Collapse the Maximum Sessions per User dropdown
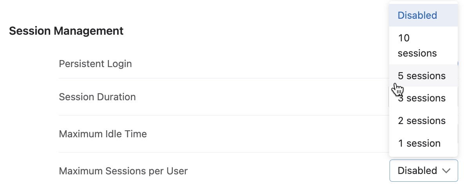Screen dimensions: 464x188 pos(424,170)
